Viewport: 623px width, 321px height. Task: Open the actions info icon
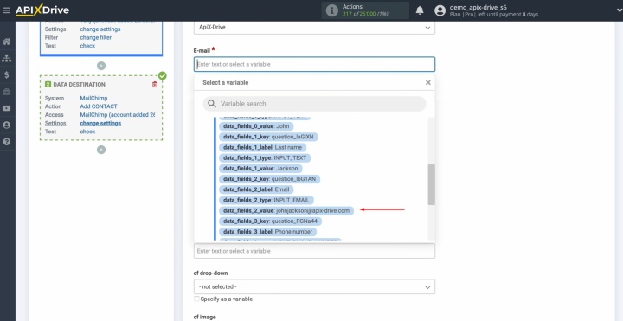(331, 10)
